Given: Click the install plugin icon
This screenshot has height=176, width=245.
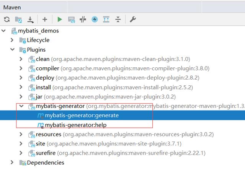Looking at the screenshot, I should (32, 88).
